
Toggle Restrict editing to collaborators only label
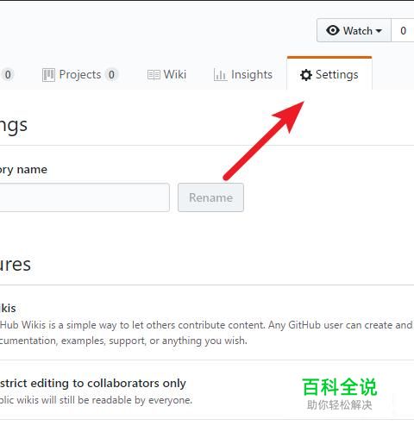coord(93,384)
